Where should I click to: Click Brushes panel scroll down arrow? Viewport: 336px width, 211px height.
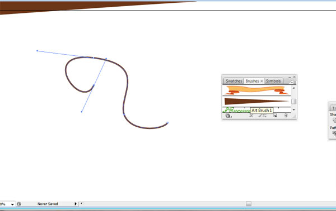click(x=294, y=110)
